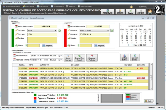This screenshot has height=110, width=166.
Task: Select day 15 in November calendar
Action: point(145,36)
